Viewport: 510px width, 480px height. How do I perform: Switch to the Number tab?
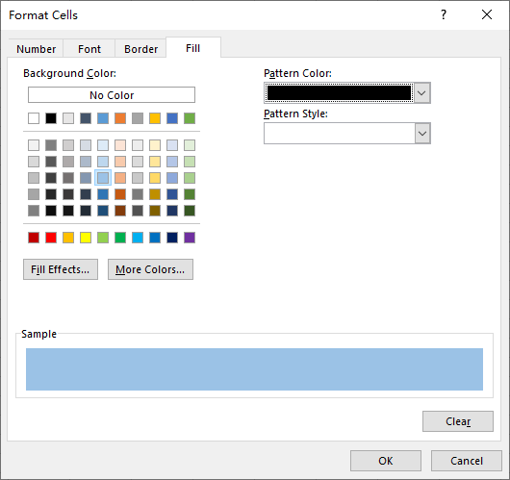[x=36, y=49]
